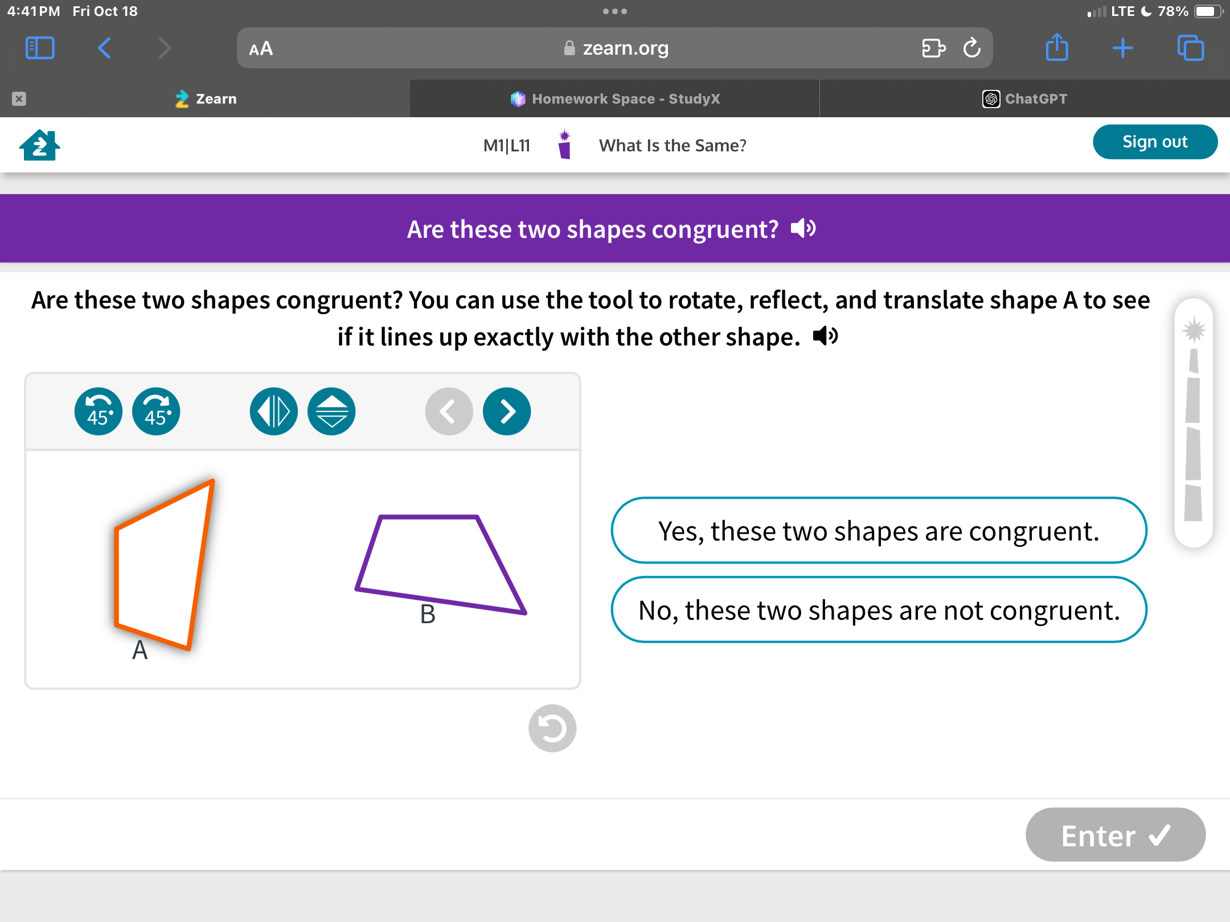Go back in Safari
Image resolution: width=1230 pixels, height=922 pixels.
coord(104,48)
